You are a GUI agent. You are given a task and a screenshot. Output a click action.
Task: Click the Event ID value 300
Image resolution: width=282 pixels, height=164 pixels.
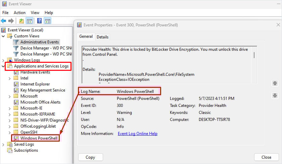coord(120,106)
